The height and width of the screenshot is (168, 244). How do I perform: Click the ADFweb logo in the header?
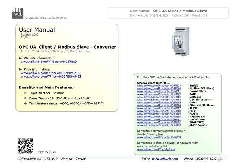(18, 13)
